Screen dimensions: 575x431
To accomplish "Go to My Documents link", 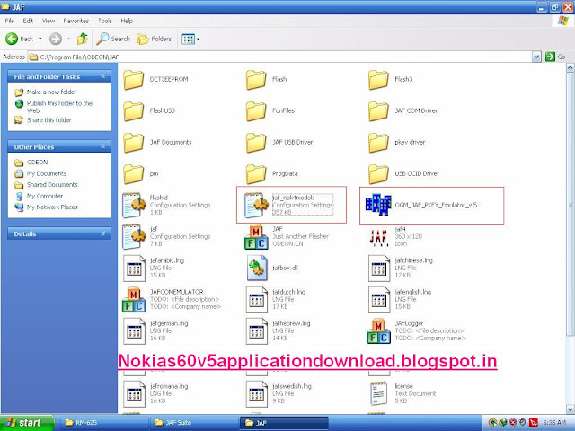I will (47, 173).
